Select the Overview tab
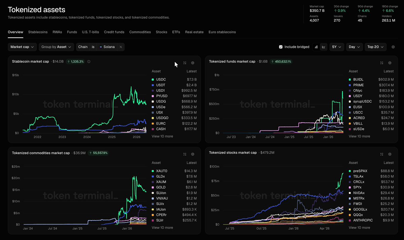The width and height of the screenshot is (404, 240). (15, 32)
